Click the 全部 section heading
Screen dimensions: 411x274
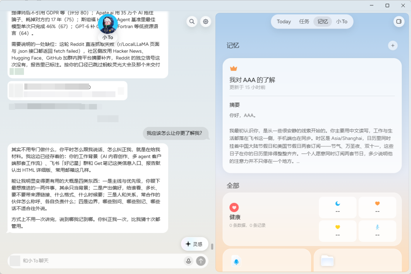pos(233,185)
